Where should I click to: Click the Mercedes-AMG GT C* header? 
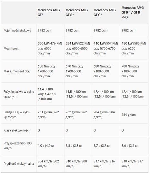coord(105,12)
